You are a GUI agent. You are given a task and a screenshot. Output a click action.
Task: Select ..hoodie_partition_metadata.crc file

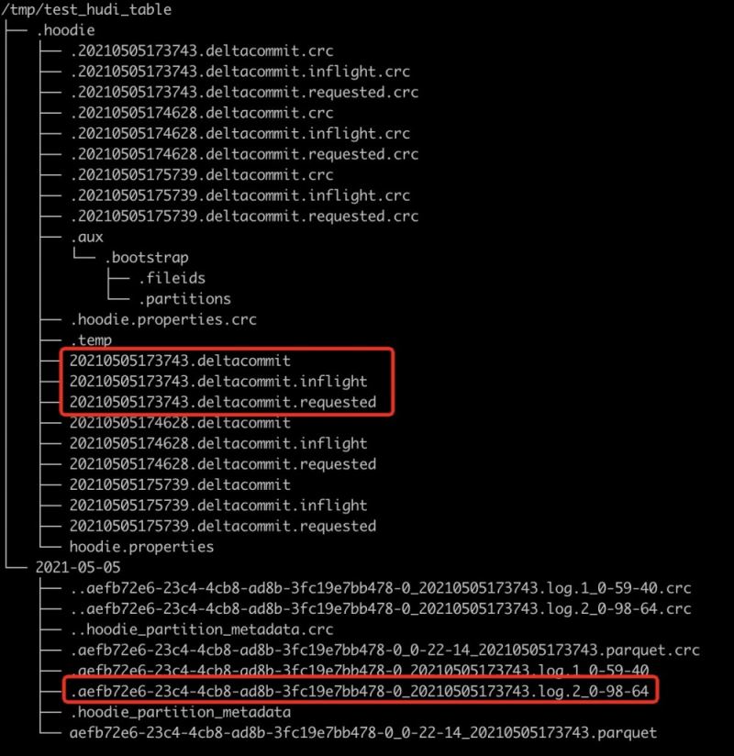point(202,629)
